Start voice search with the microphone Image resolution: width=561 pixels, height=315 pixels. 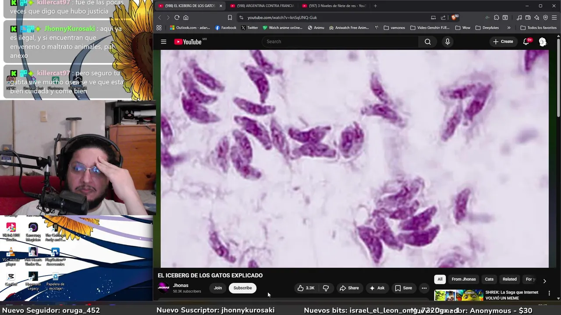point(447,42)
